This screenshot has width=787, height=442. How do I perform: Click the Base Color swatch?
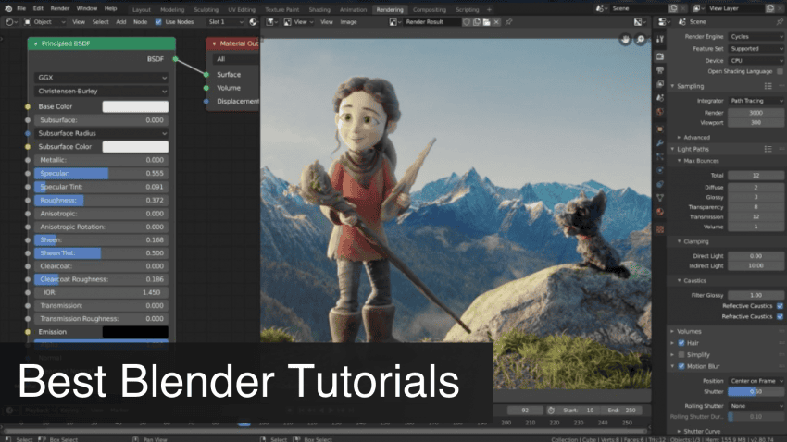(135, 106)
